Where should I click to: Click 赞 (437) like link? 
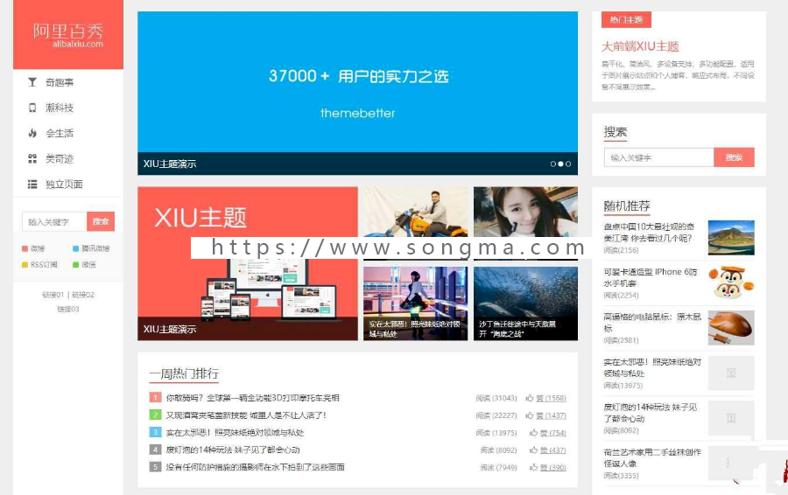point(552,450)
